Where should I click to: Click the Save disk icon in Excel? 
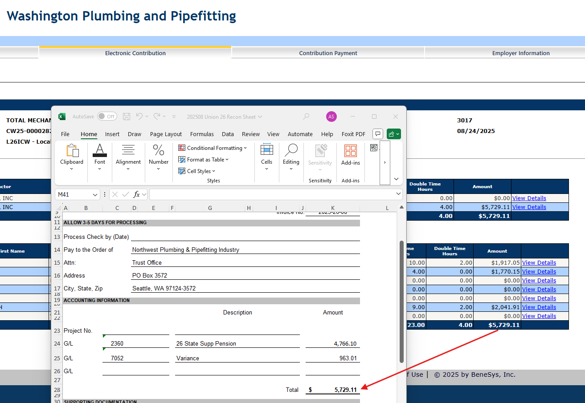tap(127, 117)
